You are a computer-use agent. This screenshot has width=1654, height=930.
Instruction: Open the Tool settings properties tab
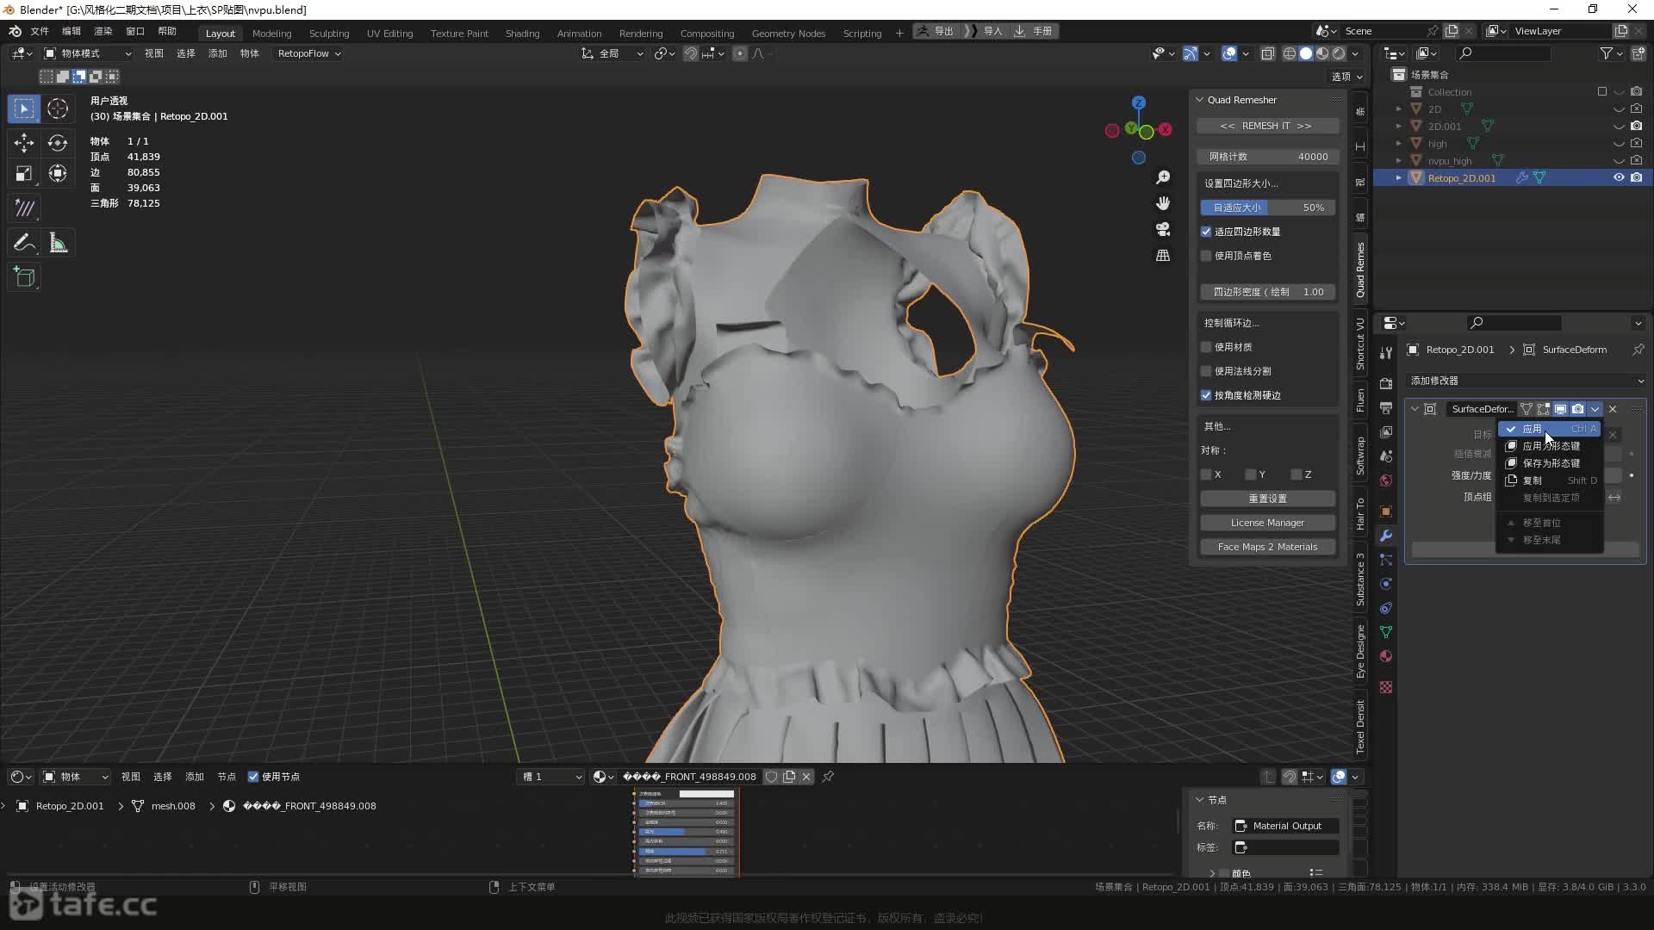click(1386, 352)
